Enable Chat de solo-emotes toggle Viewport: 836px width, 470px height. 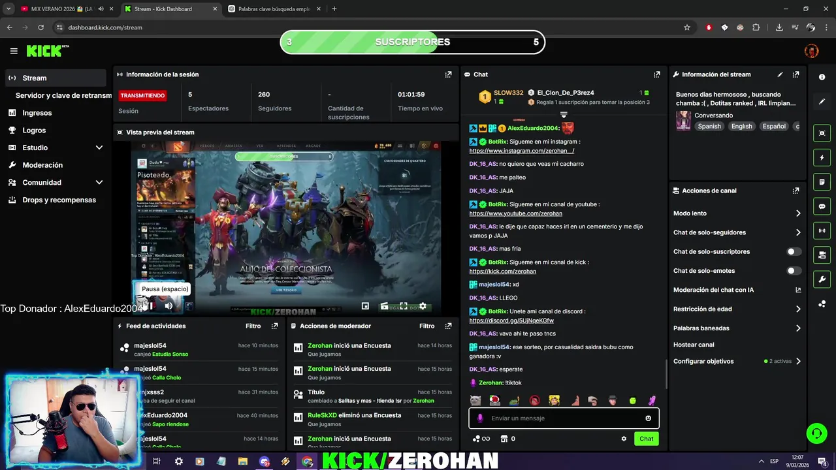click(794, 271)
